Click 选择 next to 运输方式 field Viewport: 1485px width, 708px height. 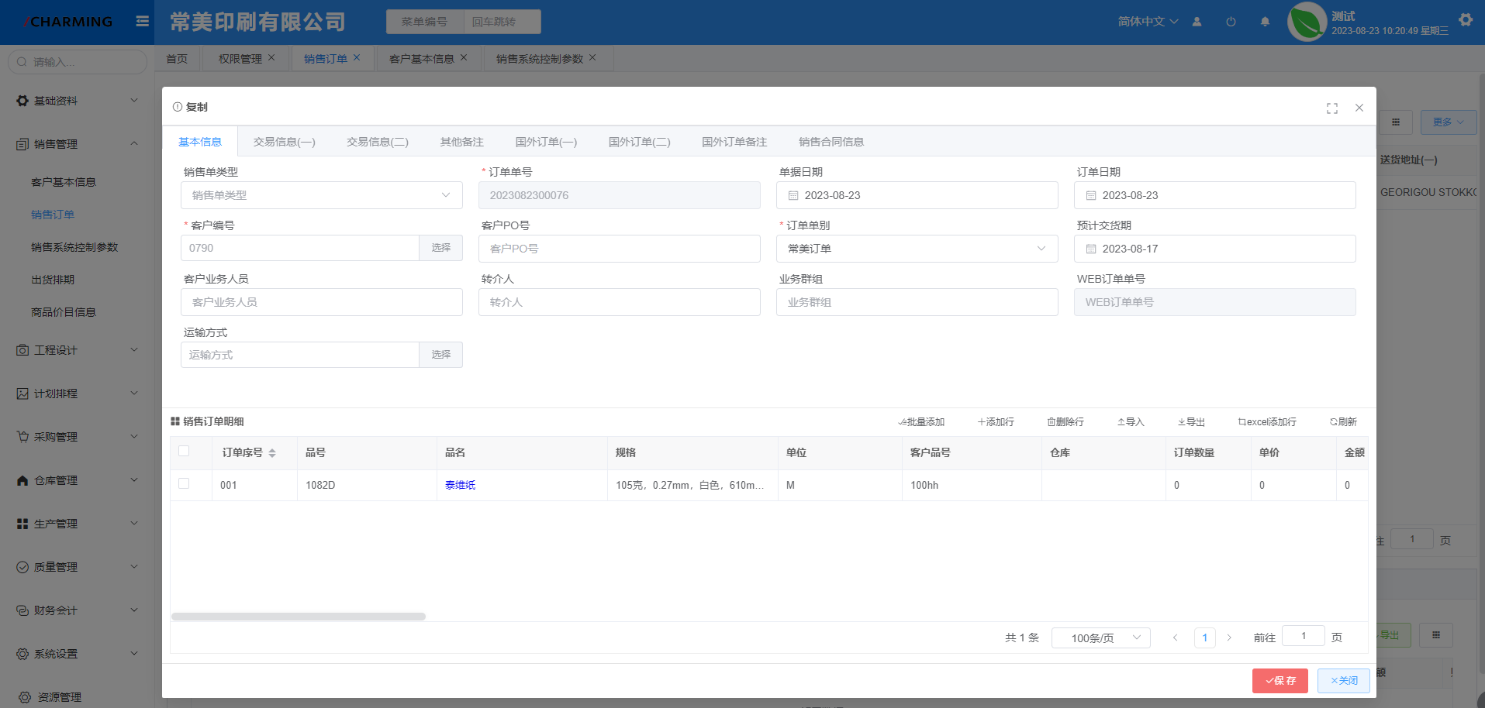pos(441,355)
